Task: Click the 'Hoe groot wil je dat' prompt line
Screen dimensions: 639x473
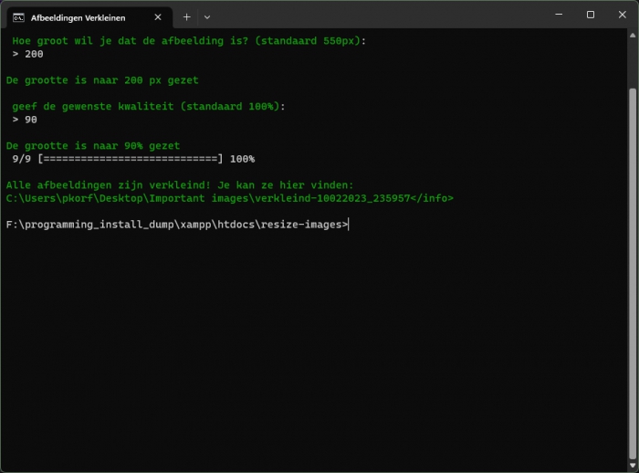Action: (x=189, y=41)
